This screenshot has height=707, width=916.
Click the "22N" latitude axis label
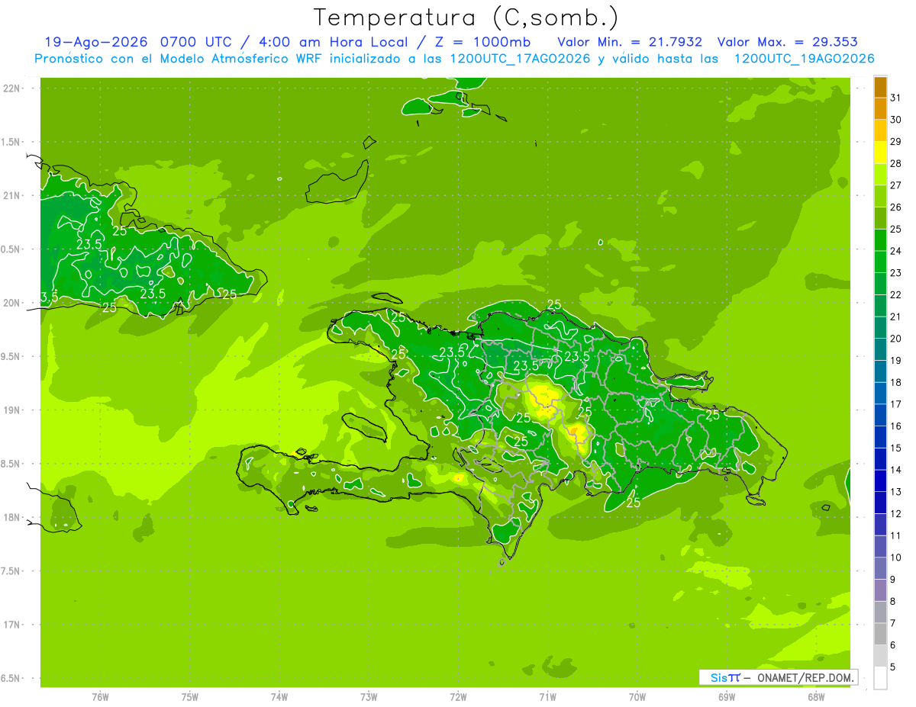coord(12,88)
